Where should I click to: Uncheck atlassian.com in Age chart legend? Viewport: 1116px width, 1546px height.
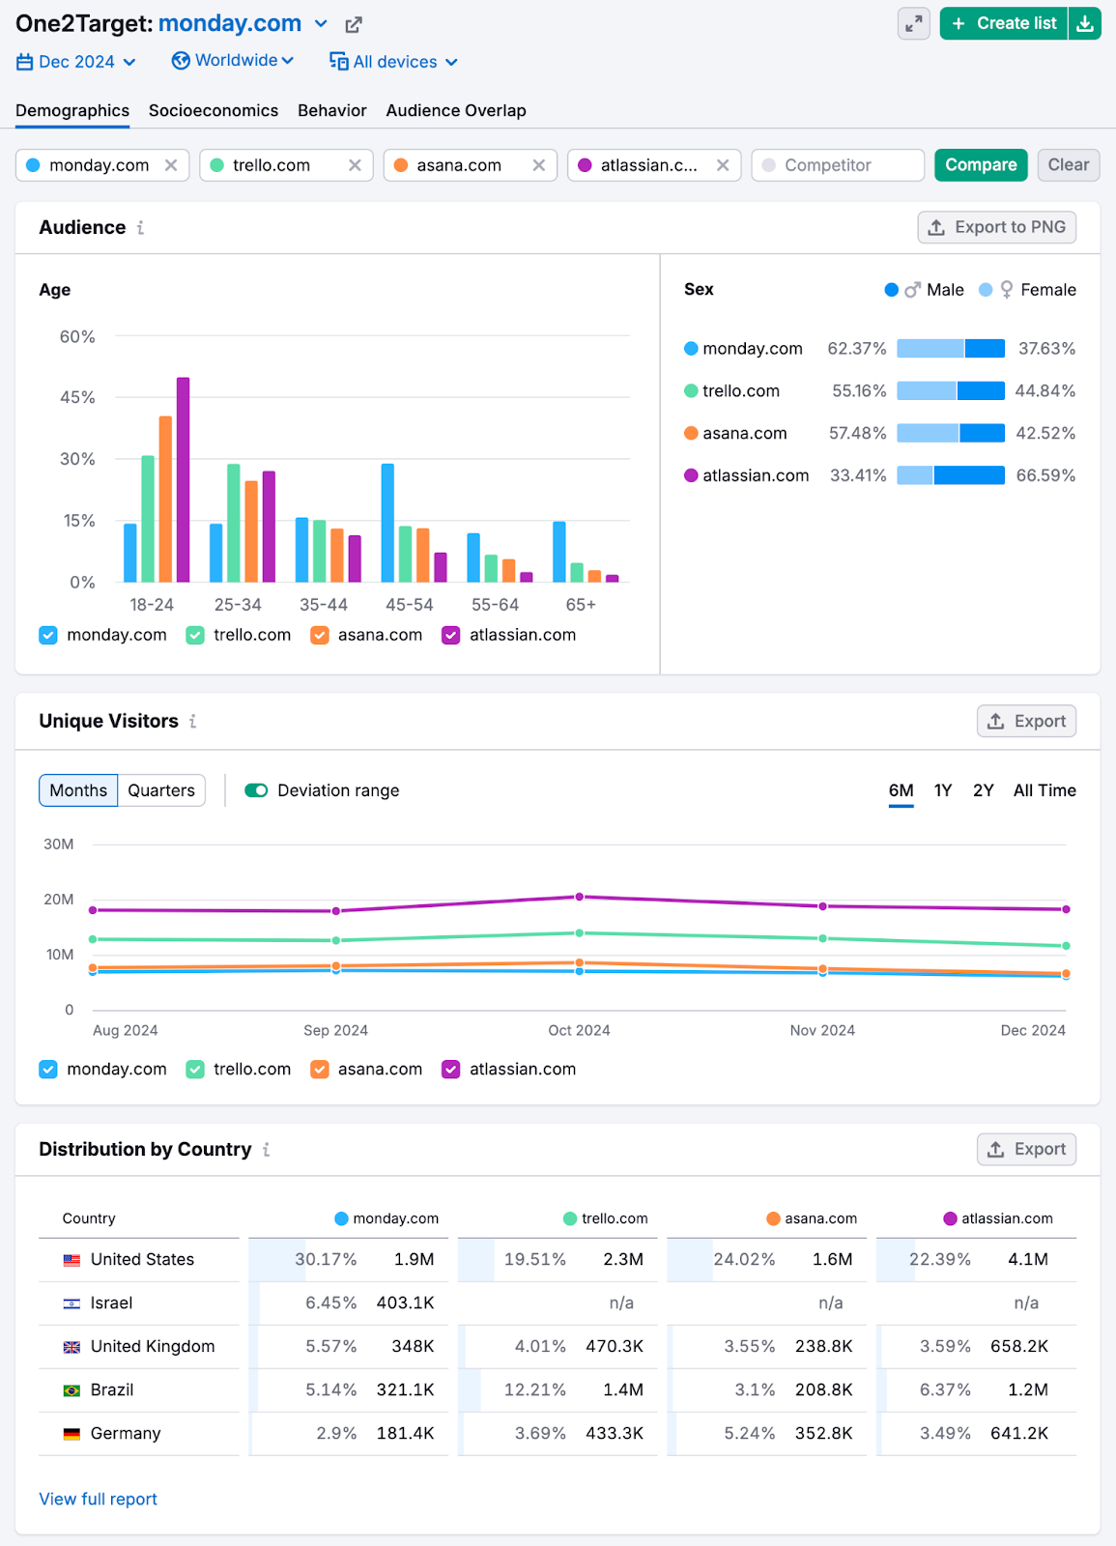click(x=450, y=635)
